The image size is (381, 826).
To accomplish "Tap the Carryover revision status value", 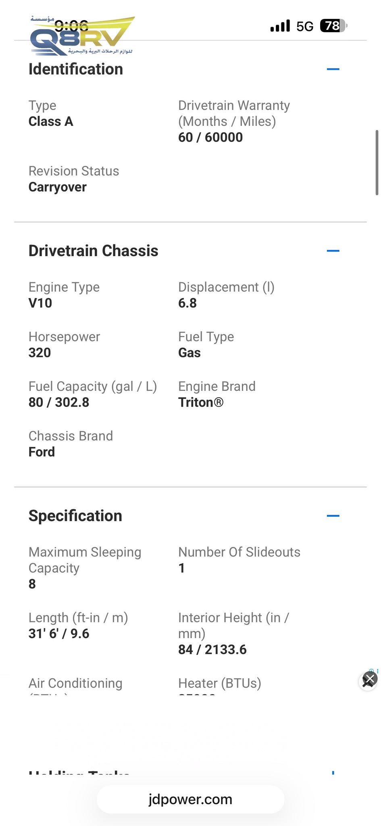I will (58, 187).
